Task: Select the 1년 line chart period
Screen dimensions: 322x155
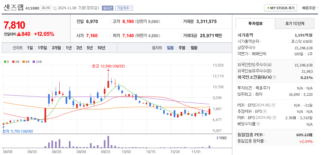Action: tap(69, 48)
